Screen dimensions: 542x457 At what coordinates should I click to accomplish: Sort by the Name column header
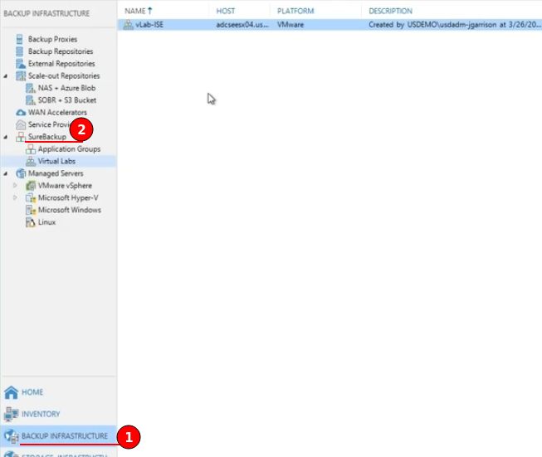point(135,11)
